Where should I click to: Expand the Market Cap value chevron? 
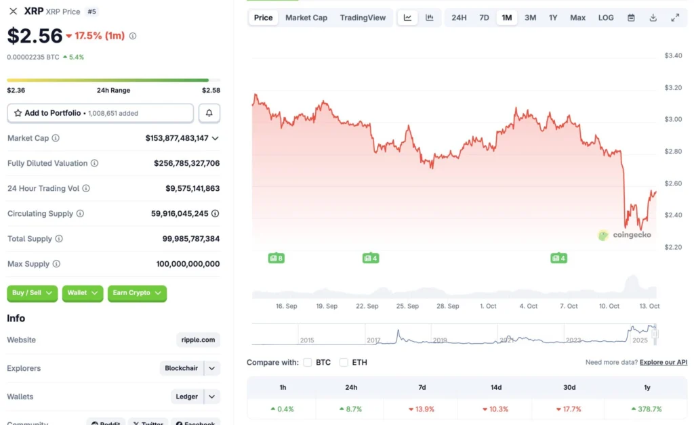click(216, 138)
